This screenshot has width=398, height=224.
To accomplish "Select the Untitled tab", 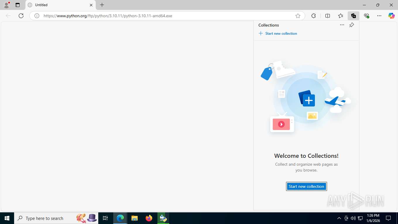I will point(61,5).
